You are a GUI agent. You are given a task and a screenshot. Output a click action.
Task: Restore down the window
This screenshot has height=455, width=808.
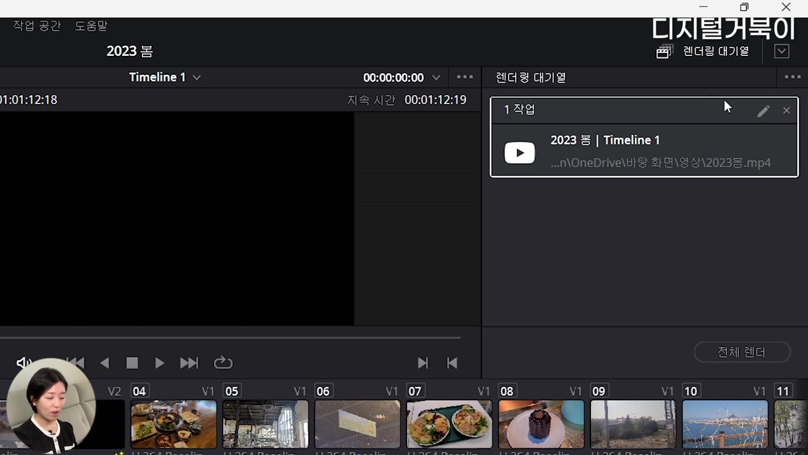(744, 7)
